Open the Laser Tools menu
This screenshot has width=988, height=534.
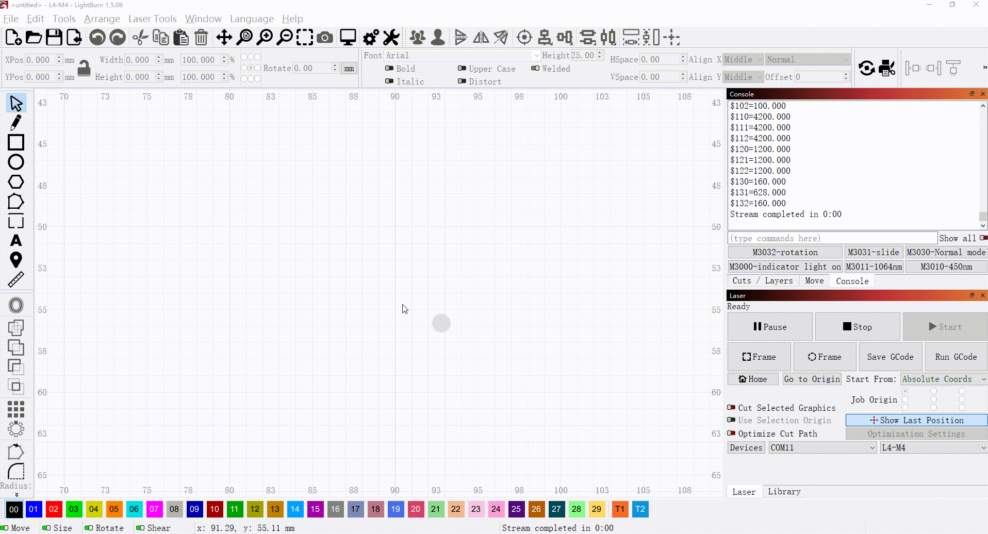pyautogui.click(x=152, y=19)
